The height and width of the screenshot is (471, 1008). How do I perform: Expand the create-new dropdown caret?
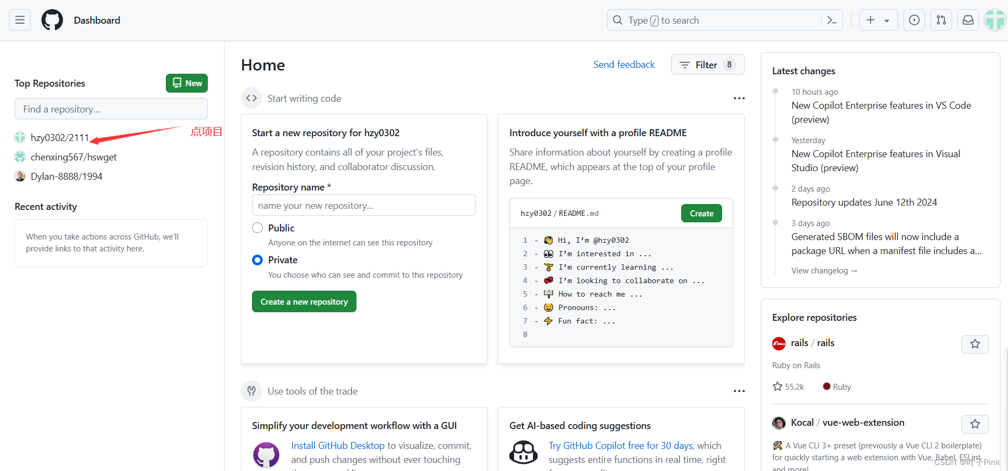tap(887, 21)
